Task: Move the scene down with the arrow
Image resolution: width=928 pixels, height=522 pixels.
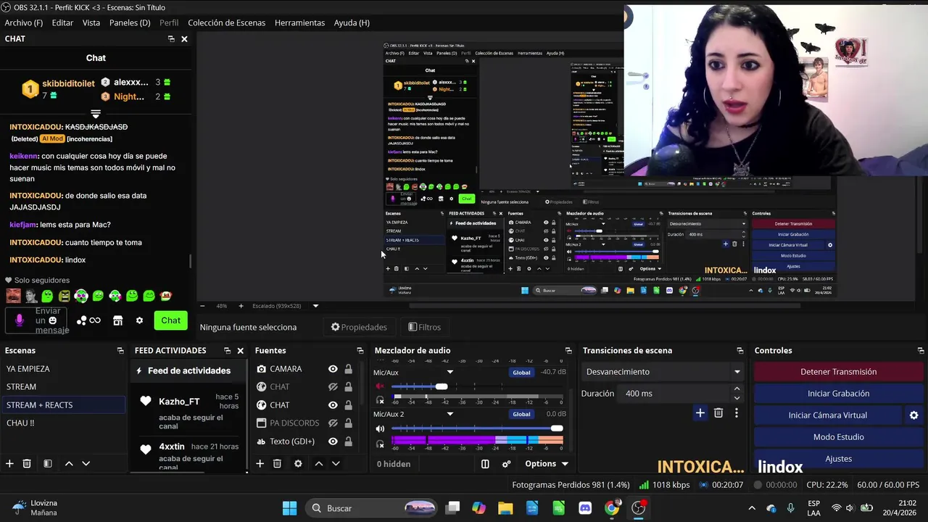Action: (x=86, y=463)
